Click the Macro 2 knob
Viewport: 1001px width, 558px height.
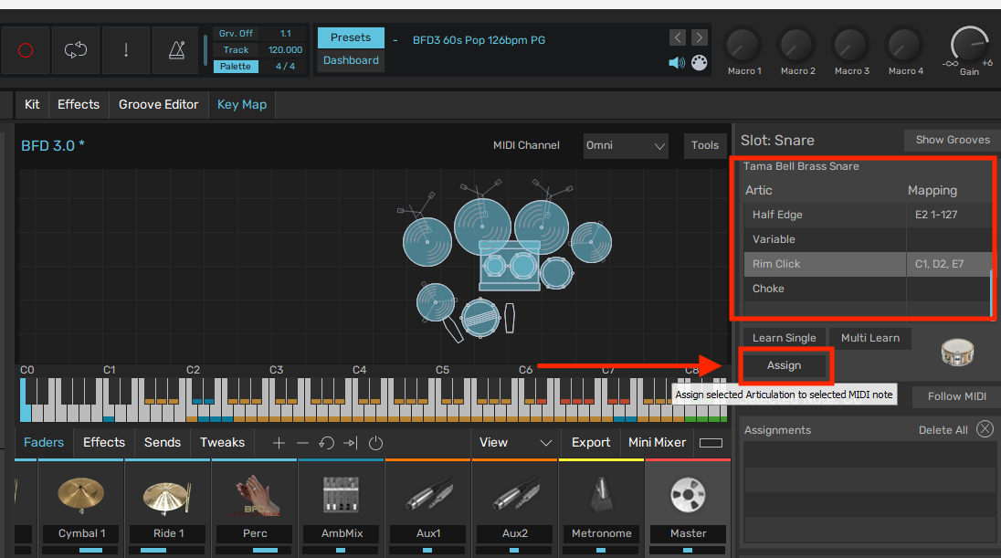797,46
